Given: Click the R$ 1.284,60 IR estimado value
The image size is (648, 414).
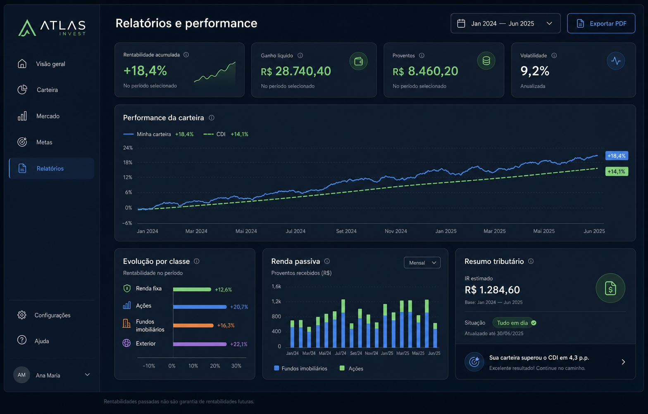Looking at the screenshot, I should coord(492,290).
